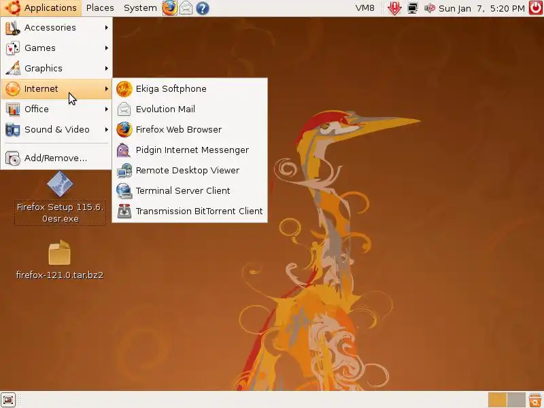Click the Pidgin purple bird icon

click(x=124, y=150)
